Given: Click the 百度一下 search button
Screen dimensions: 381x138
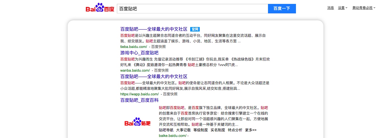Looking at the screenshot, I should pyautogui.click(x=282, y=9).
